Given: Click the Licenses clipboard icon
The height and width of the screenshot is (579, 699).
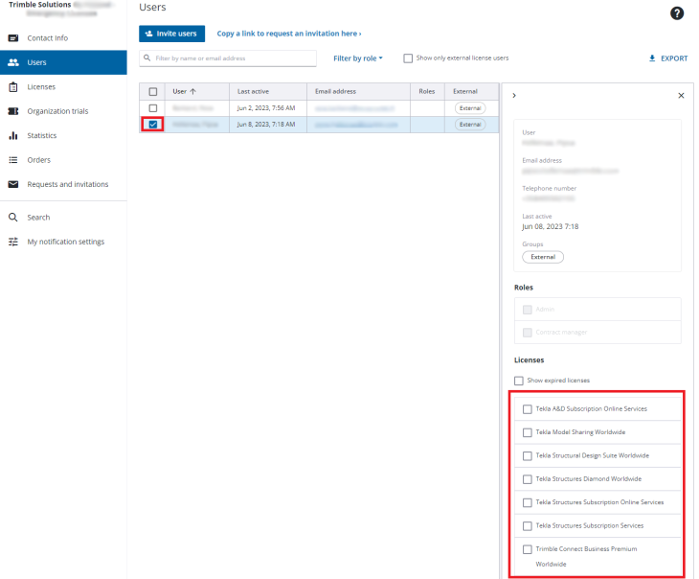Looking at the screenshot, I should (13, 87).
